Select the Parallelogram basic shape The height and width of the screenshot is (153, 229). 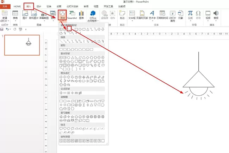point(80,57)
